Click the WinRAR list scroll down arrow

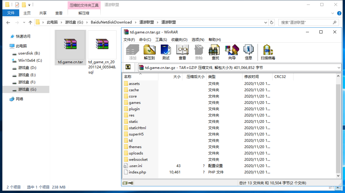[x=338, y=175]
